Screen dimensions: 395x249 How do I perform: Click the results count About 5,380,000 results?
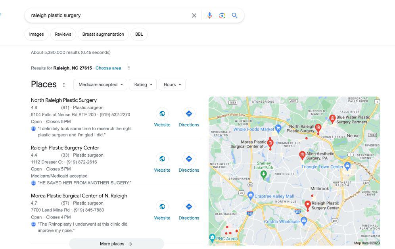(x=71, y=52)
